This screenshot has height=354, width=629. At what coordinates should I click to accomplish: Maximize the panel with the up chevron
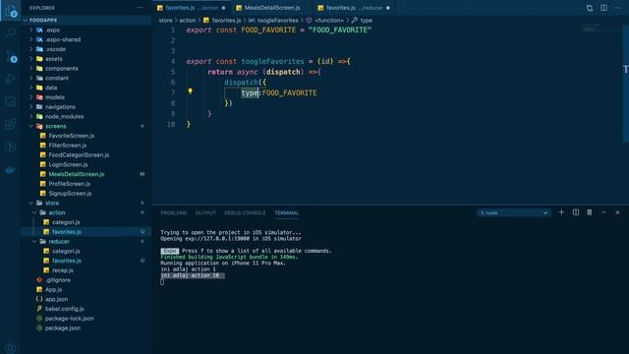pos(603,212)
